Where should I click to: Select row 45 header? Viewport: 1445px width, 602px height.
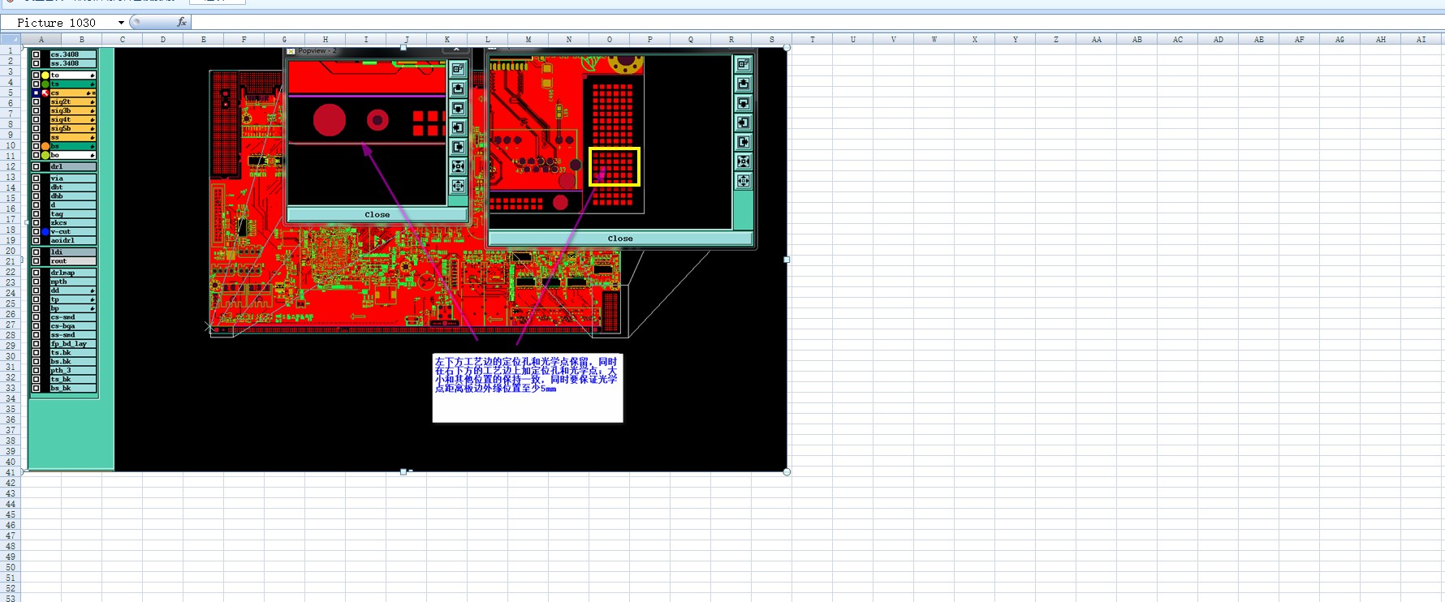click(11, 514)
